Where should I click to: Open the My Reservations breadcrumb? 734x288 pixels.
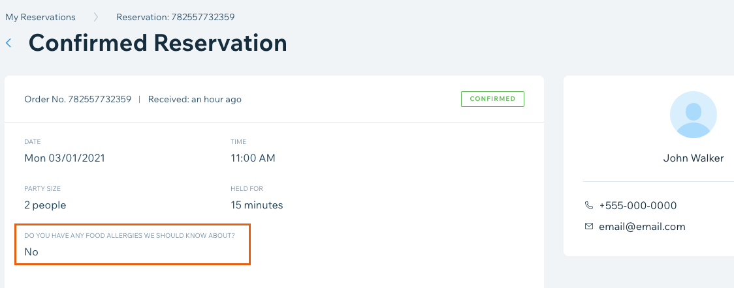pyautogui.click(x=40, y=18)
